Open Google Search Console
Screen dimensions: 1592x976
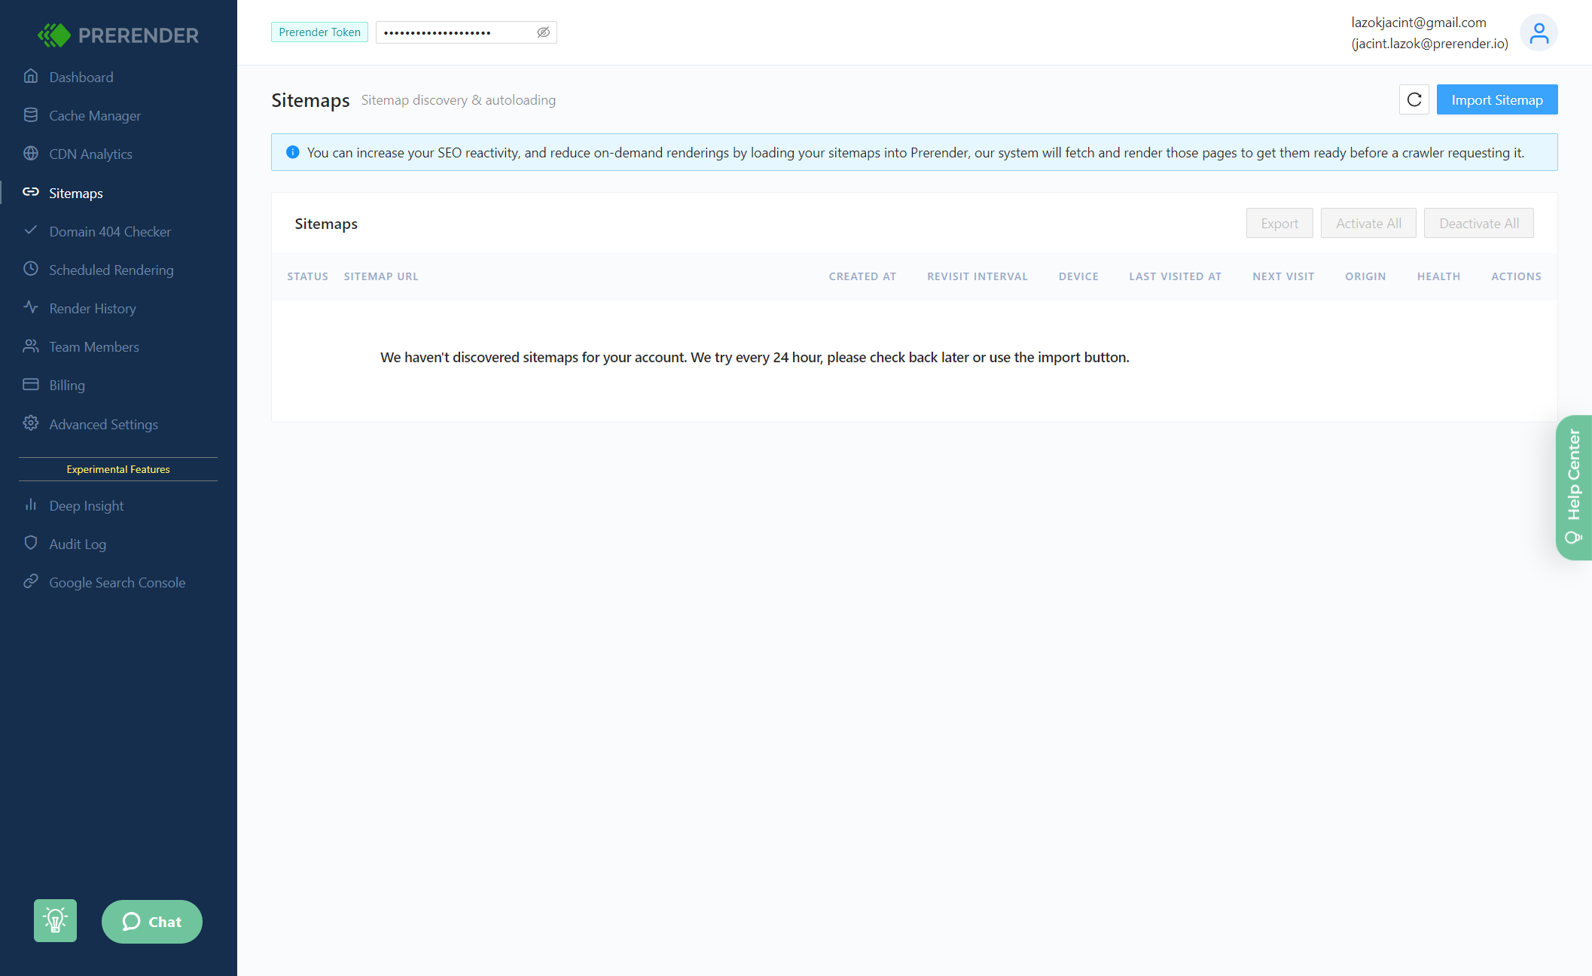[117, 582]
